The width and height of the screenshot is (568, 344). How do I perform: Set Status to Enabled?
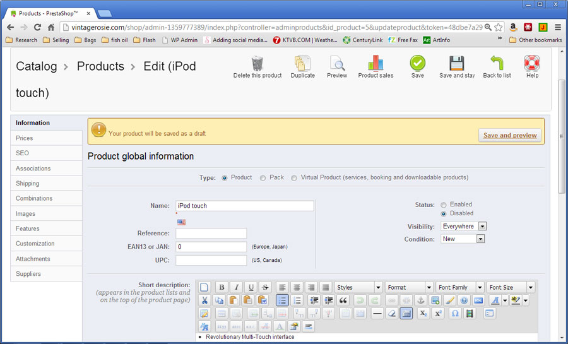[x=444, y=205]
